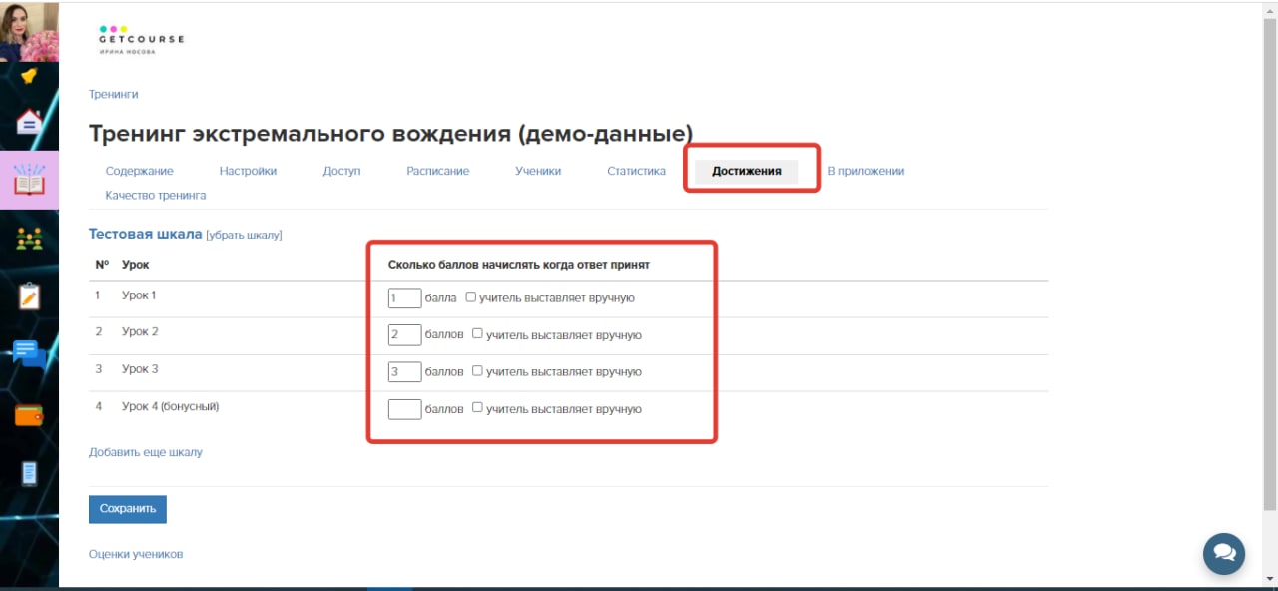
Task: Click the Урок 4 (бонусный) row name
Action: point(170,406)
